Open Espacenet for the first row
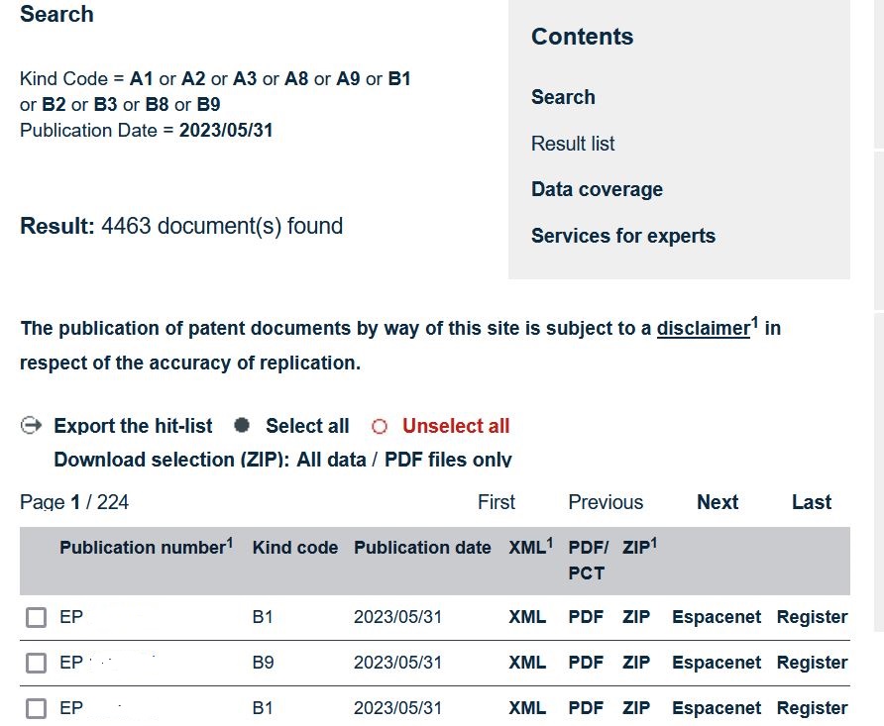The image size is (884, 726). [x=716, y=617]
